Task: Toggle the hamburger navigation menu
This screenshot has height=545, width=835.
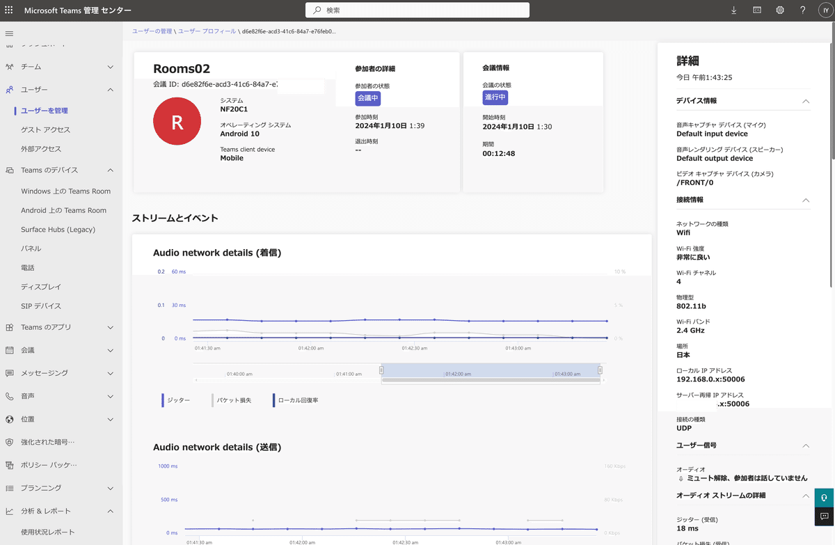Action: pyautogui.click(x=9, y=33)
